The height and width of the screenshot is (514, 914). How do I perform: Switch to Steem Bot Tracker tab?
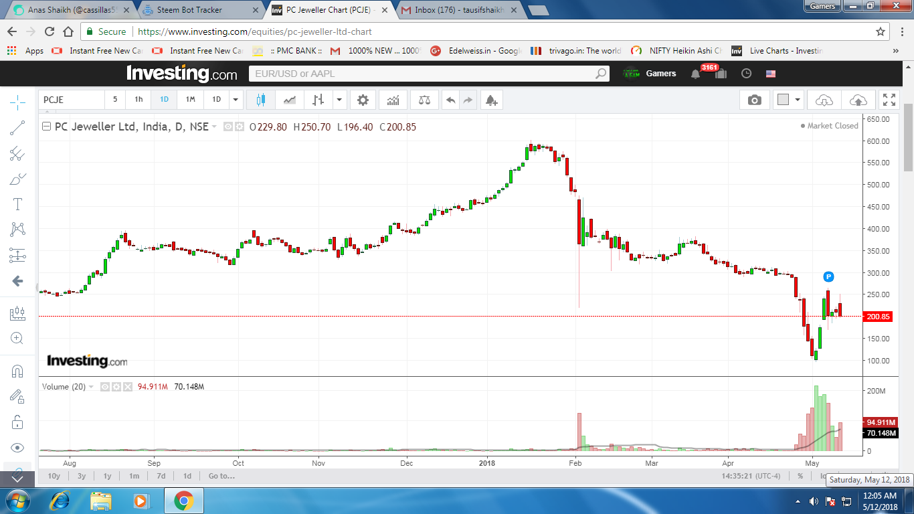click(200, 10)
